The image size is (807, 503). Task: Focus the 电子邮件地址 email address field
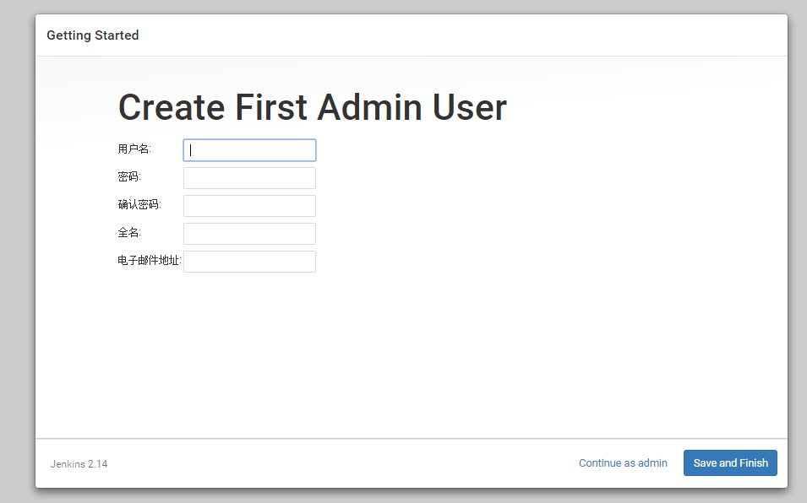tap(249, 262)
